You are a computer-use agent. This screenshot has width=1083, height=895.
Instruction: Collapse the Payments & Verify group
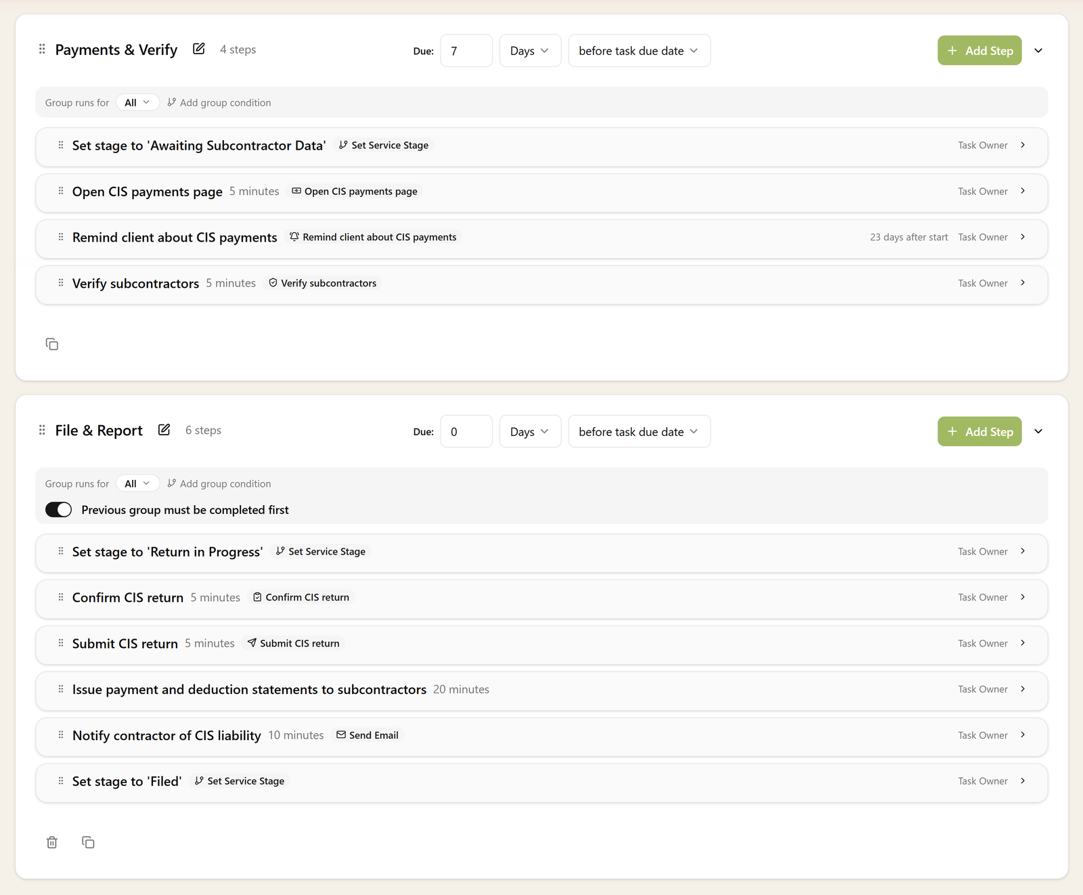[x=1038, y=51]
